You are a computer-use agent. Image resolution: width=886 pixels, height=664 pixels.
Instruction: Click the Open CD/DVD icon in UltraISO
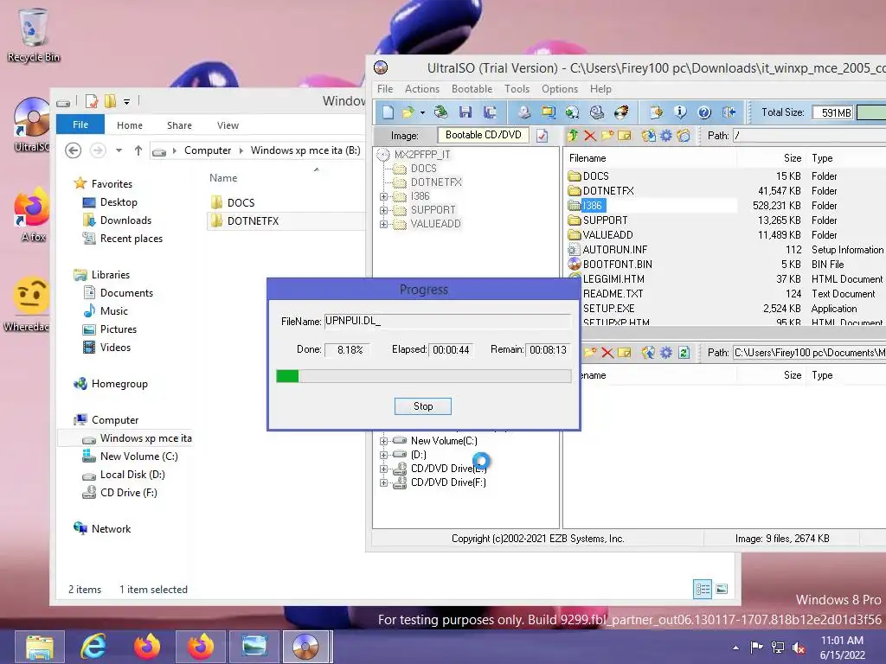click(x=440, y=112)
